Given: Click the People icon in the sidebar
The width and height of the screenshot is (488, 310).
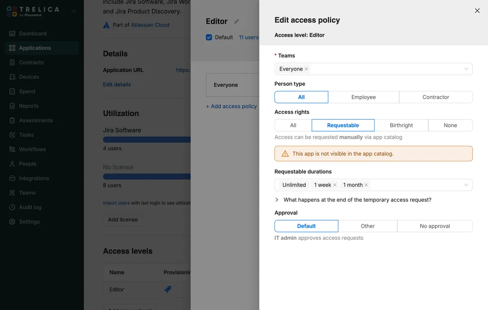Looking at the screenshot, I should coord(12,164).
